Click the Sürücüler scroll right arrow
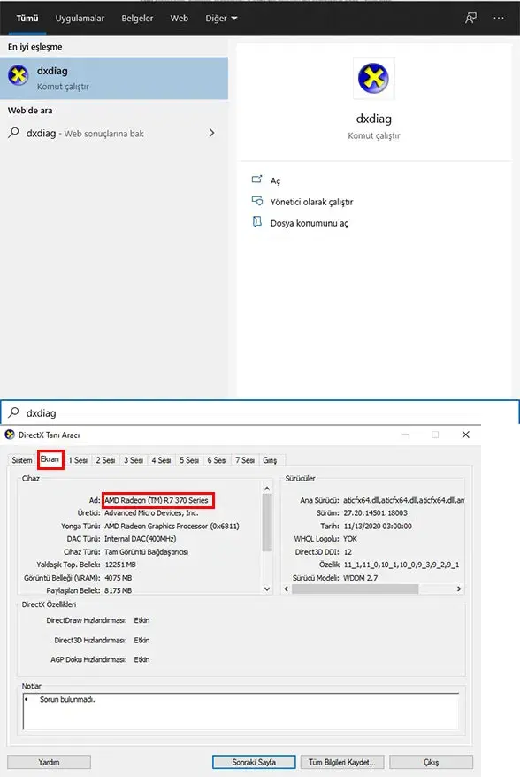Screen dimensions: 520x777 [x=459, y=589]
